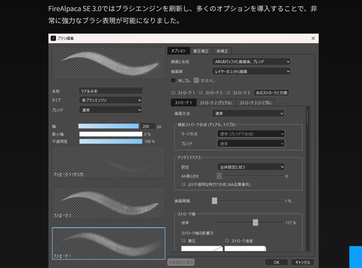Open the アンチエイリアス 設定 dropdown
Viewport: 362px width, 268px height.
tap(251, 167)
